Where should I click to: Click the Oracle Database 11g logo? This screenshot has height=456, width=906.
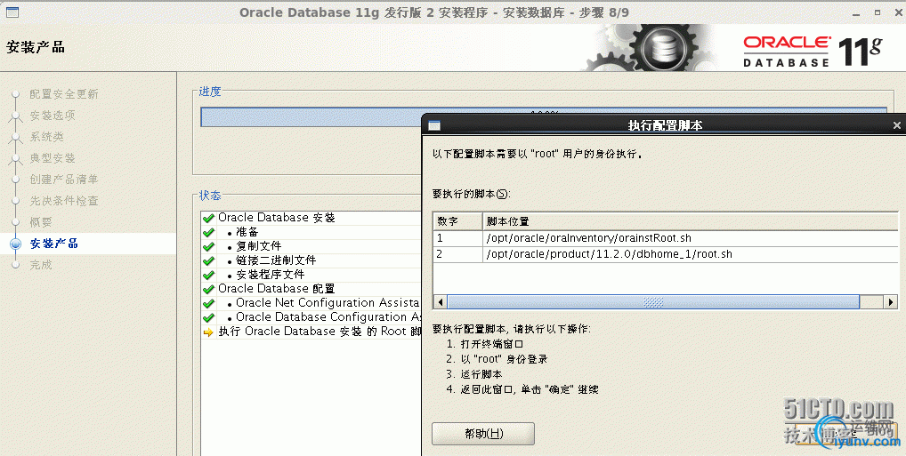point(813,52)
